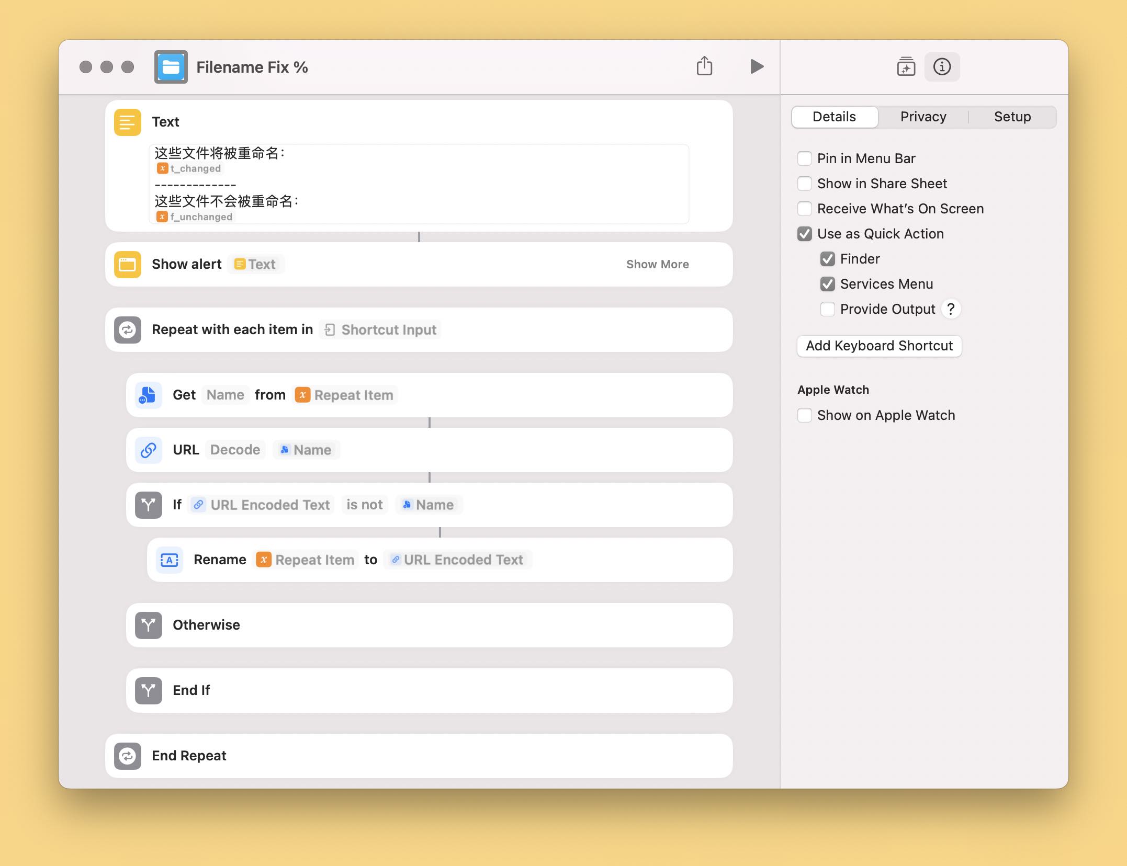The image size is (1127, 866).
Task: Select the t_changed variable token
Action: 189,168
